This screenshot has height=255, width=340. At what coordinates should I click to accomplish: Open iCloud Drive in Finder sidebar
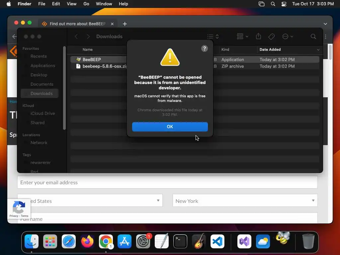tap(42, 114)
